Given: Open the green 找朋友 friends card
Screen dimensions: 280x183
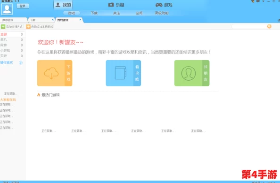Looking at the screenshot, I should coord(192,73).
